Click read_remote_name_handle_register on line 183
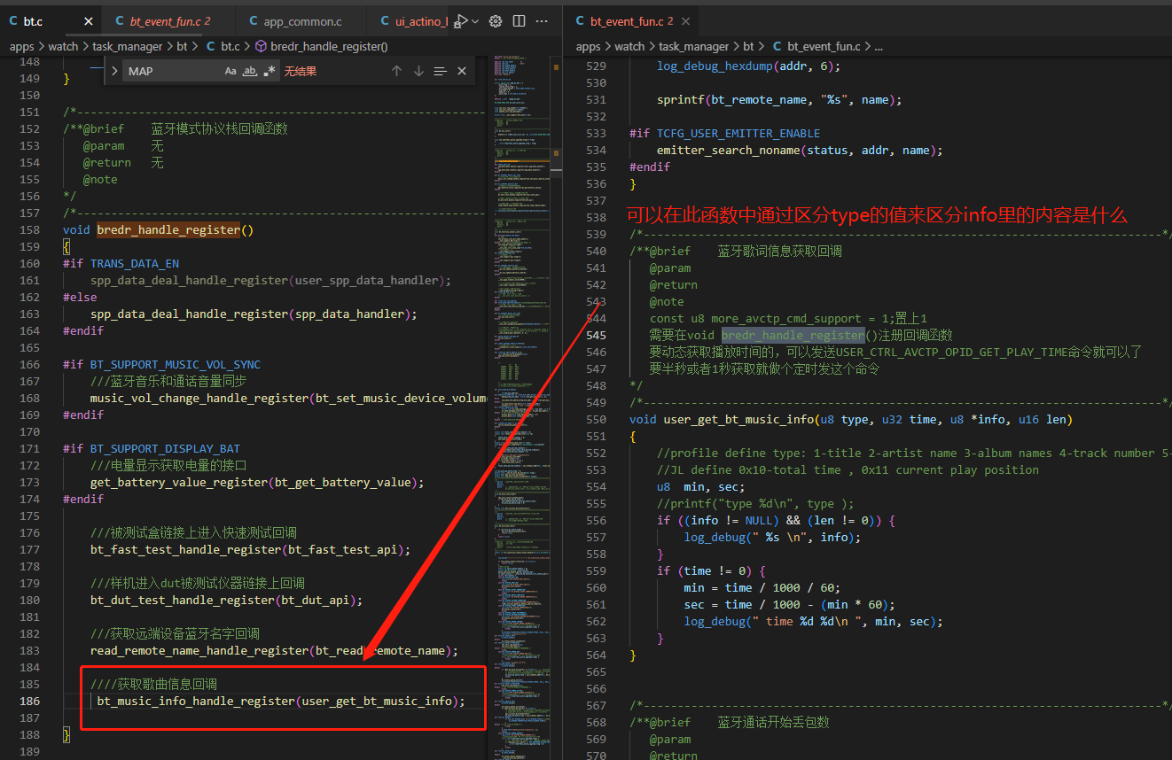This screenshot has height=760, width=1172. 199,650
